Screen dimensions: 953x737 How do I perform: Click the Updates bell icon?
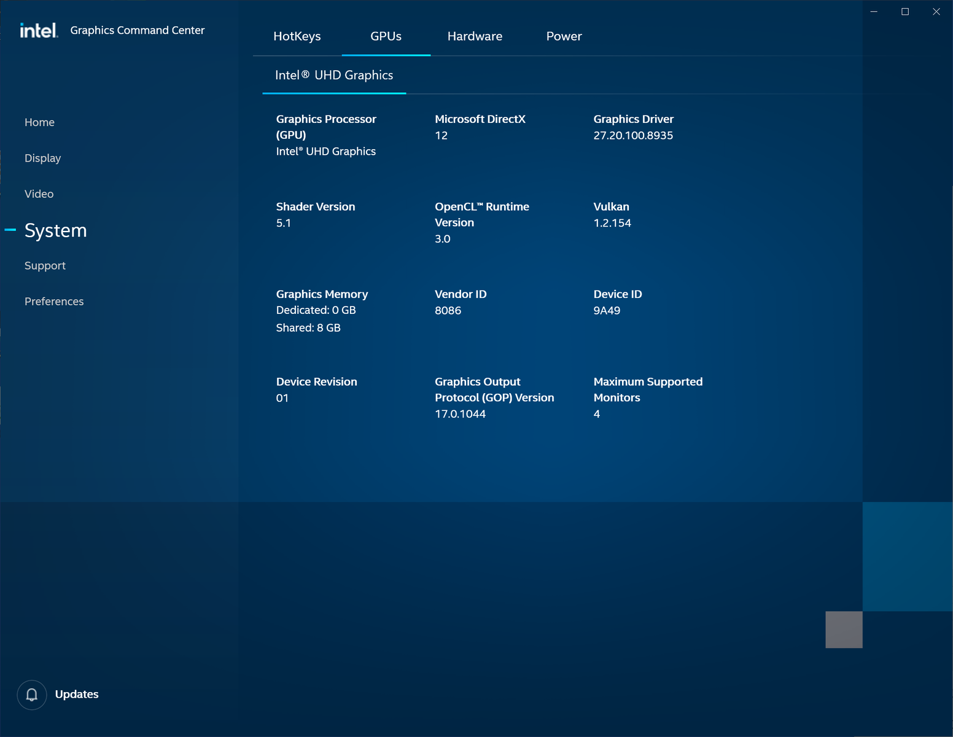pyautogui.click(x=32, y=695)
